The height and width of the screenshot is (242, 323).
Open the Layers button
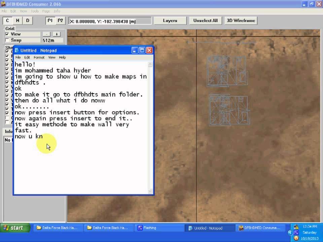click(x=170, y=21)
